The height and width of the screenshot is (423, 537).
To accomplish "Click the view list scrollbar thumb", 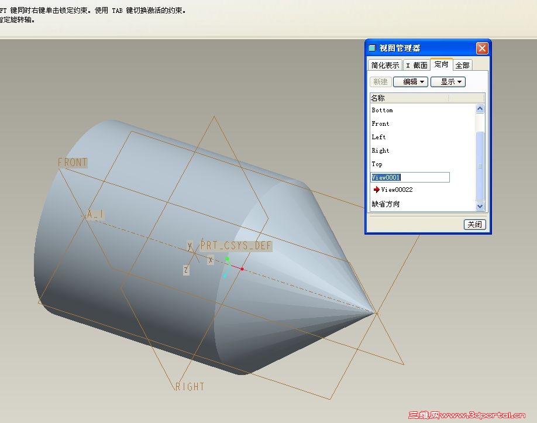I will pos(480,166).
